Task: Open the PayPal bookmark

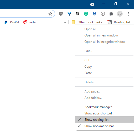Action: 12,22
